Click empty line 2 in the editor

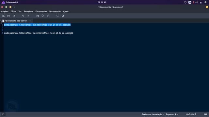tap(106, 28)
